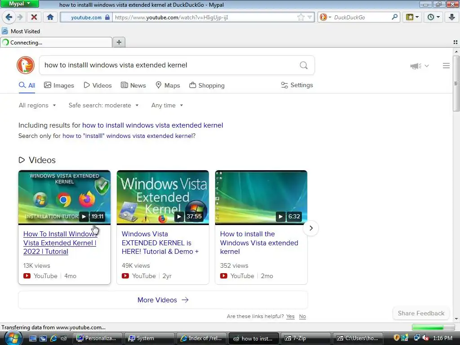Search only for the quoted "installl" query

[128, 136]
